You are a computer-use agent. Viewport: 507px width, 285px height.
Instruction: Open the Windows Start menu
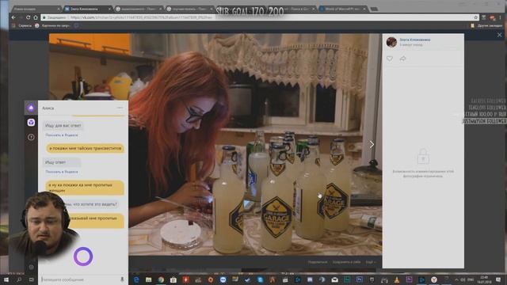tap(6, 279)
